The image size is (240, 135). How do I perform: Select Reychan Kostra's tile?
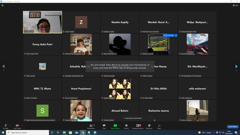[197, 44]
